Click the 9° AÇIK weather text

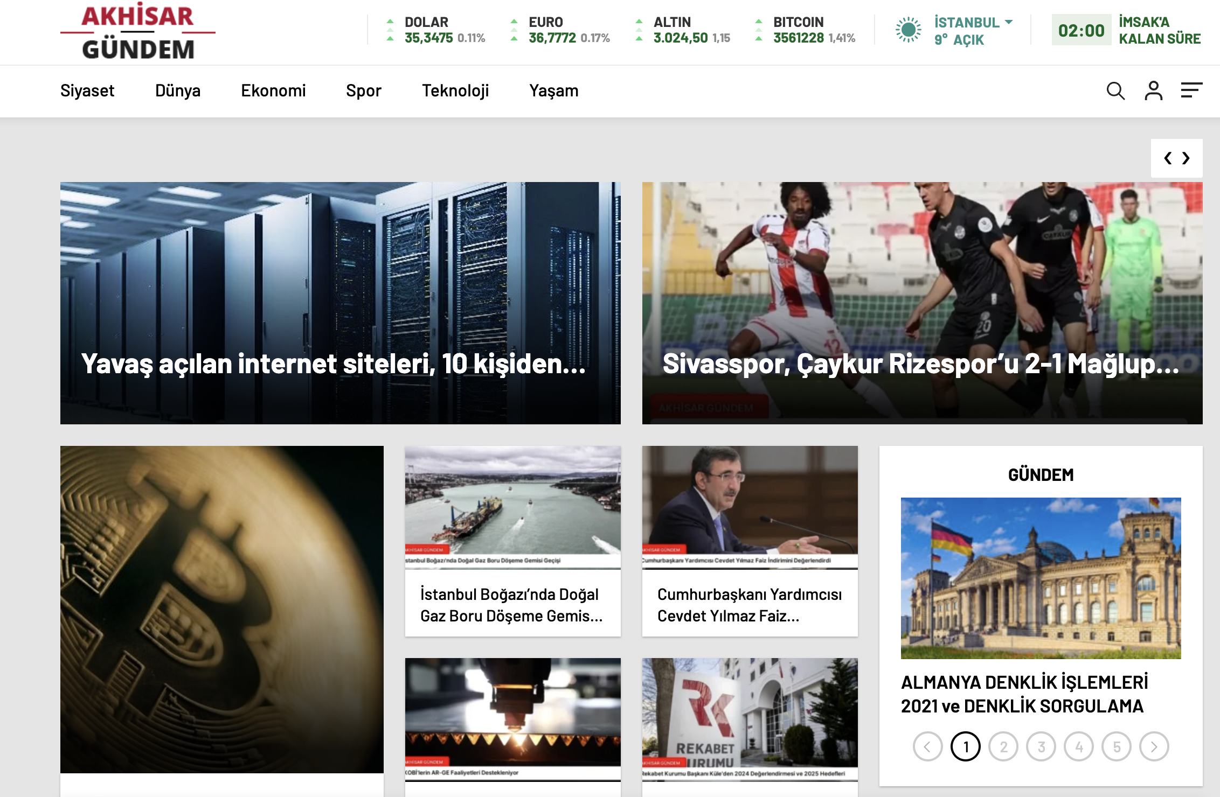(x=959, y=40)
